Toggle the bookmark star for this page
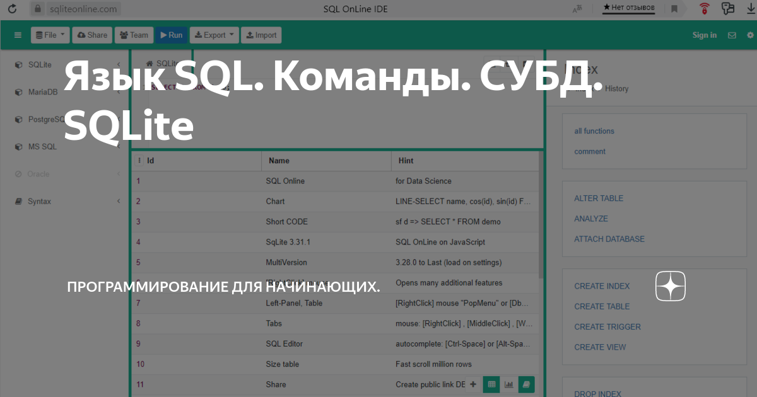This screenshot has width=757, height=397. pyautogui.click(x=674, y=9)
